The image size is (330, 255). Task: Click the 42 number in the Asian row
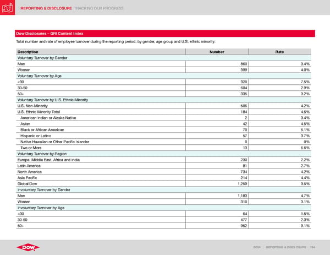coord(217,124)
